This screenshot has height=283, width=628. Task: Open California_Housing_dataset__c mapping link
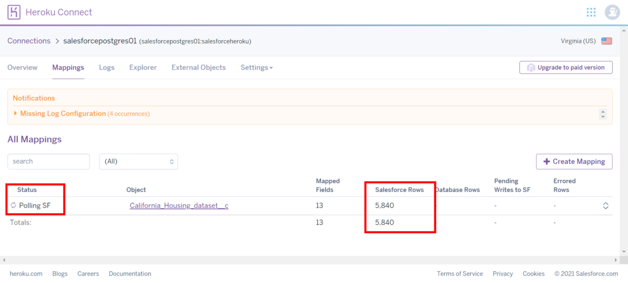(179, 206)
